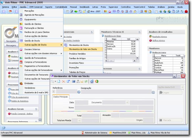
Task: Click the pencil edit icon in main toolbar
Action: 72,11
